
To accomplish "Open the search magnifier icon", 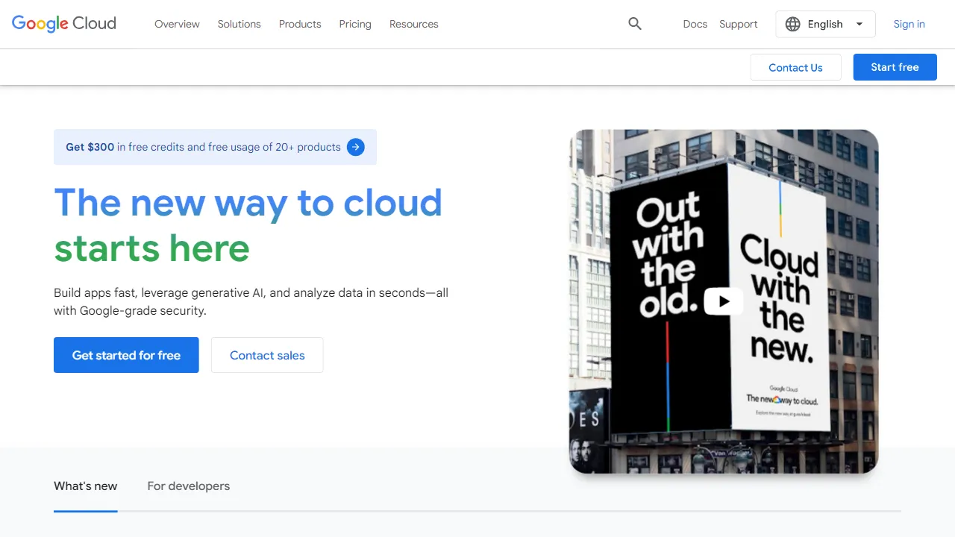I will click(x=635, y=24).
